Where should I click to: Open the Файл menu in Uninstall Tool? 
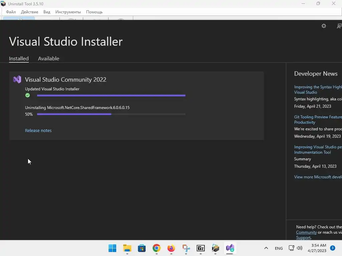11,12
